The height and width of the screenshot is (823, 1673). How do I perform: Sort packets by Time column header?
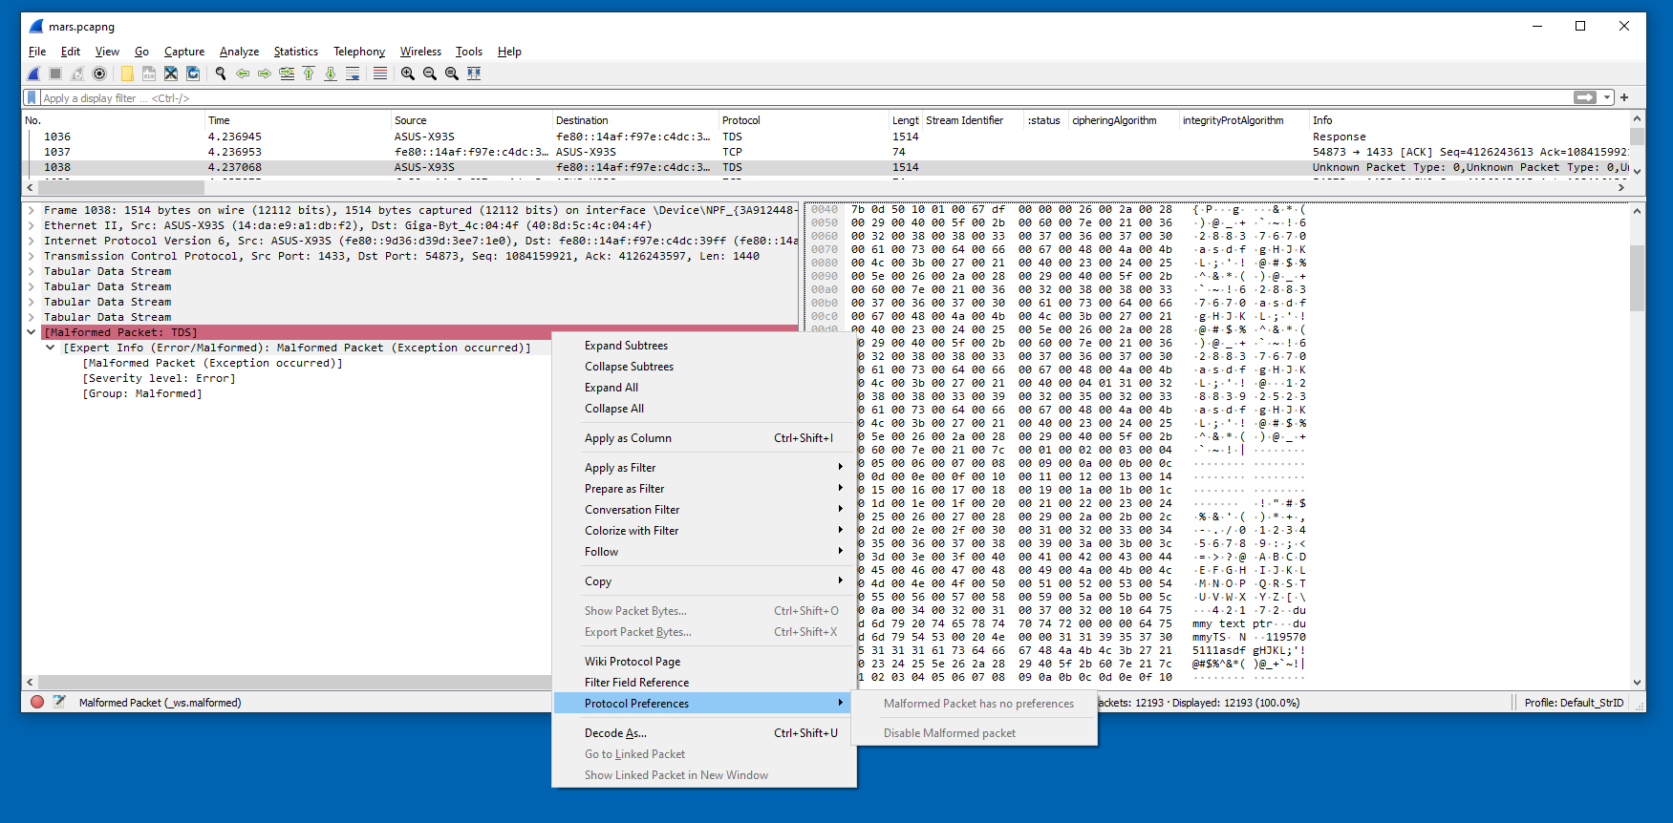(x=298, y=120)
